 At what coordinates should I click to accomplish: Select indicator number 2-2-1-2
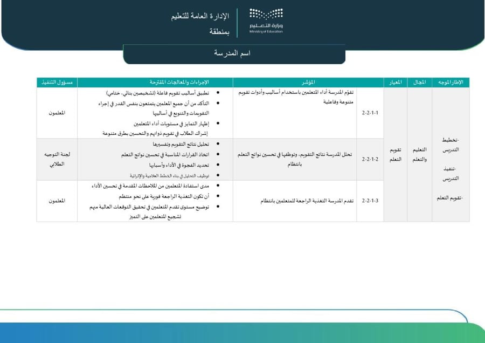pos(370,159)
